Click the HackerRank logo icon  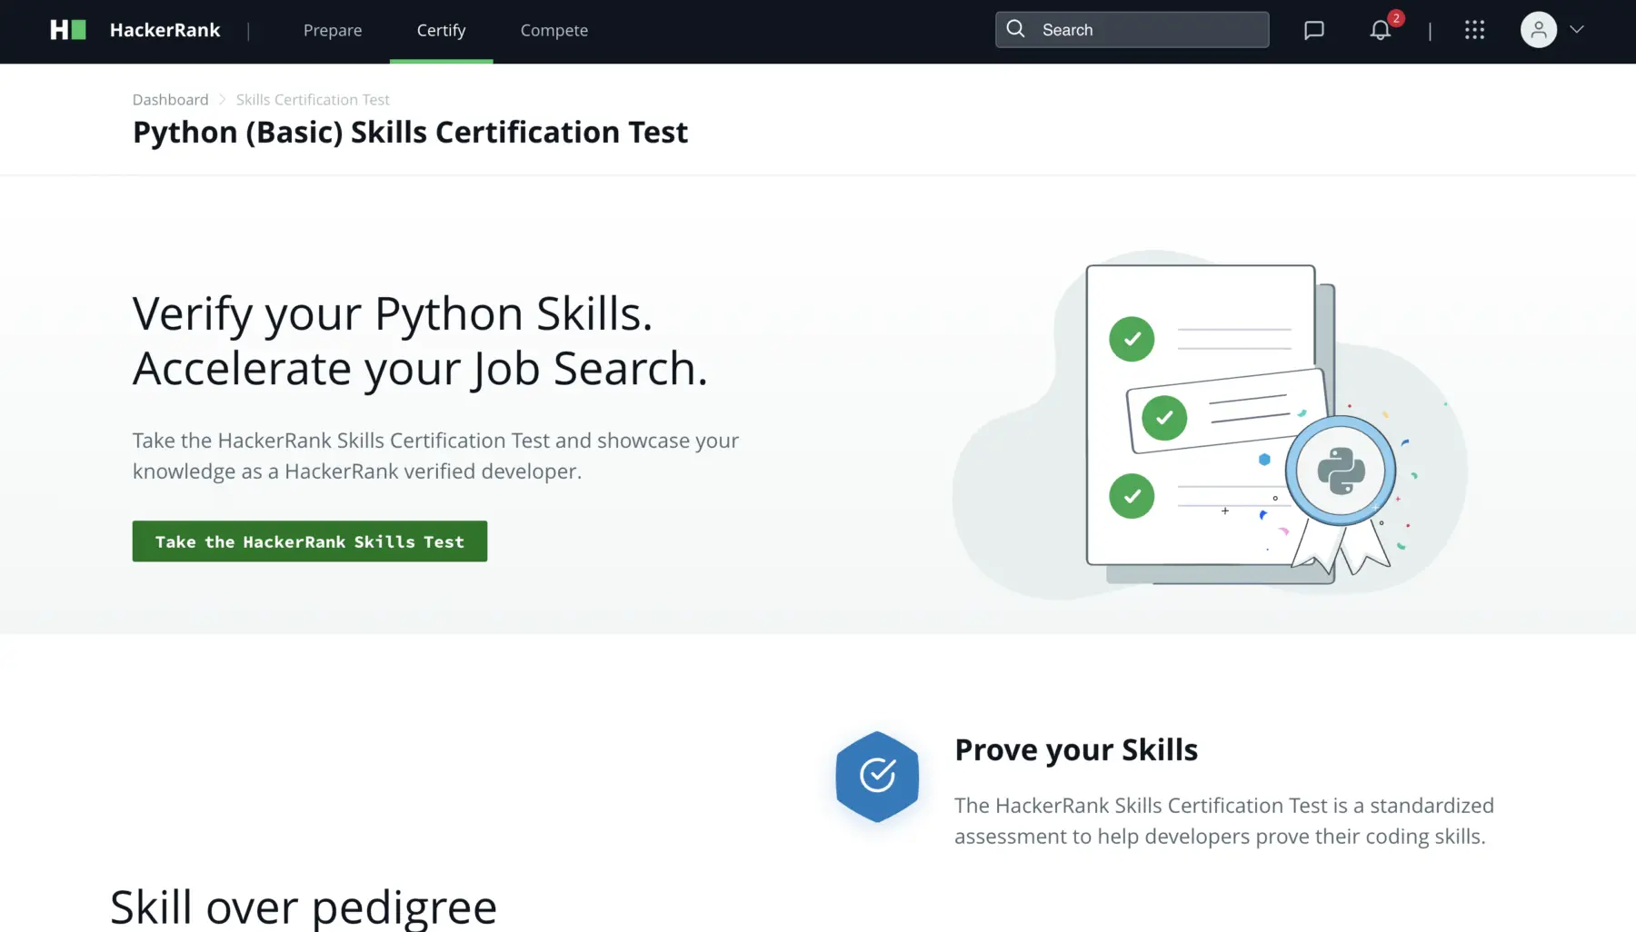(68, 30)
